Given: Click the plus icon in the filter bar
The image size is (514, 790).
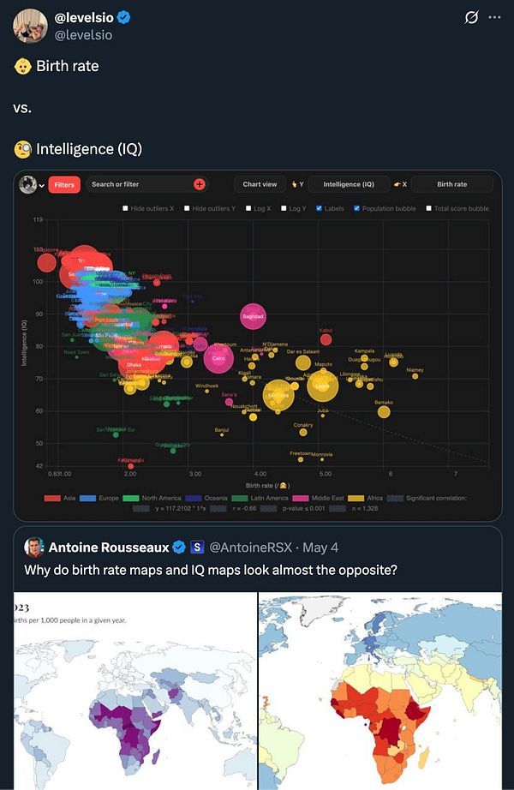Looking at the screenshot, I should click(200, 183).
